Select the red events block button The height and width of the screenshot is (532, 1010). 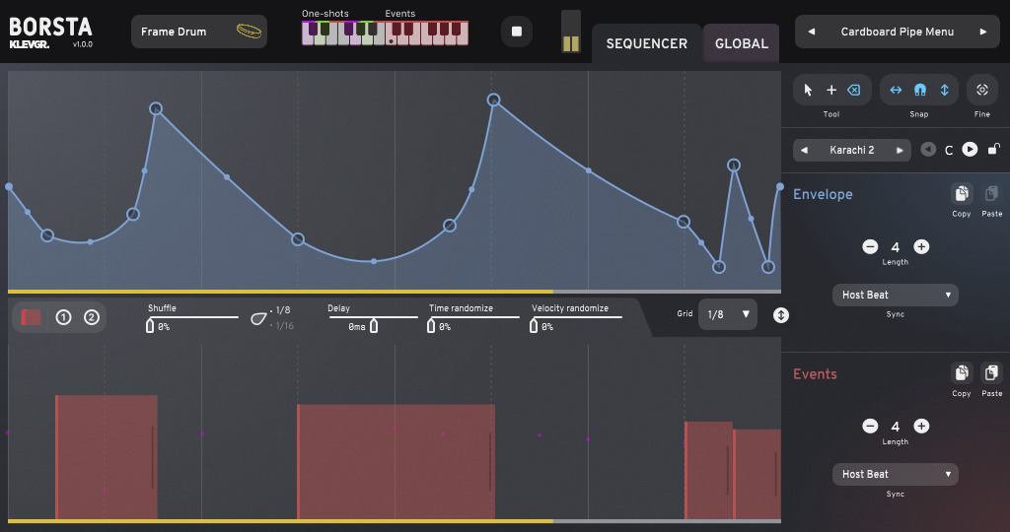tap(31, 317)
